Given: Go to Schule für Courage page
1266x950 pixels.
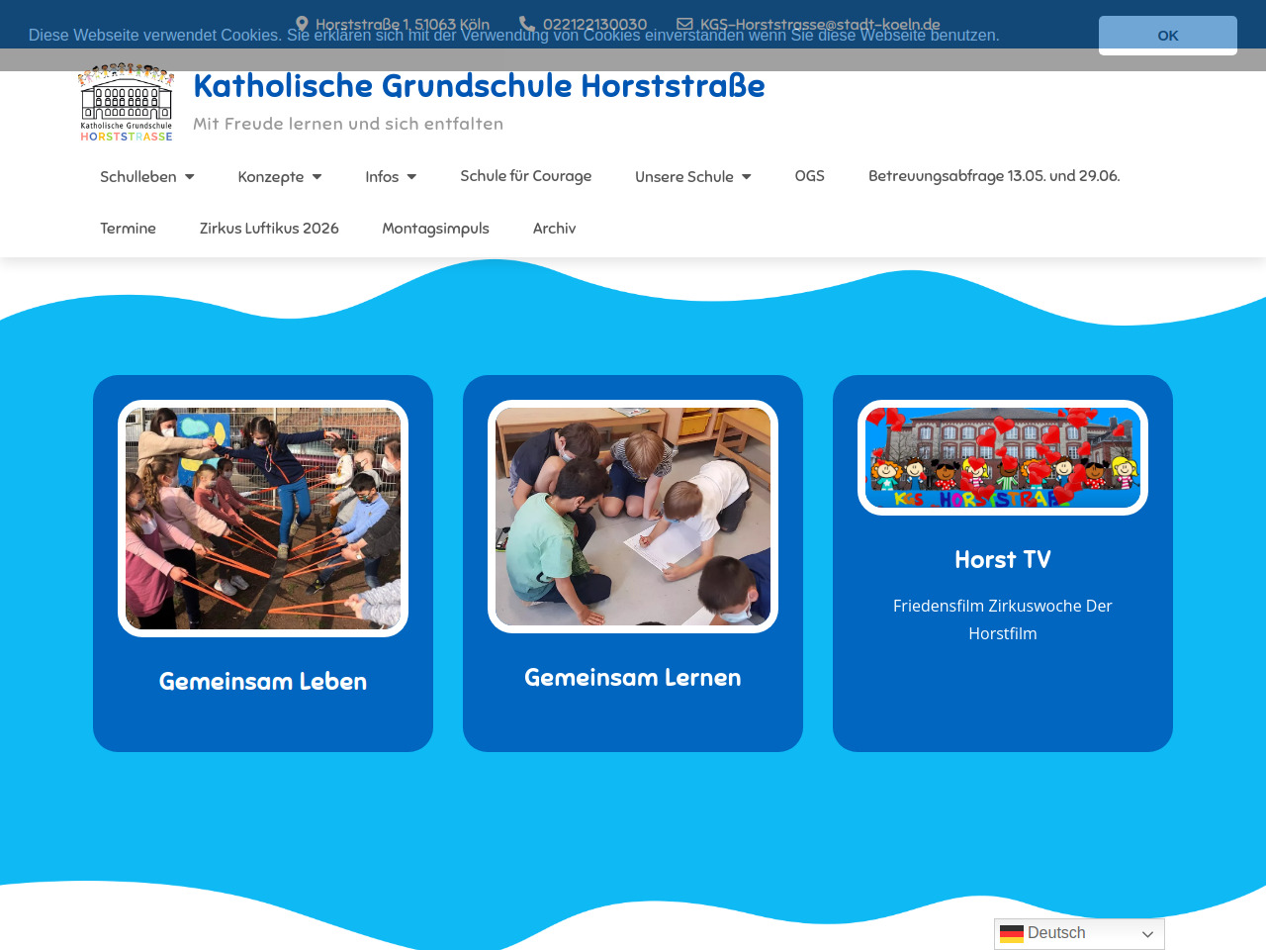Looking at the screenshot, I should [x=525, y=176].
